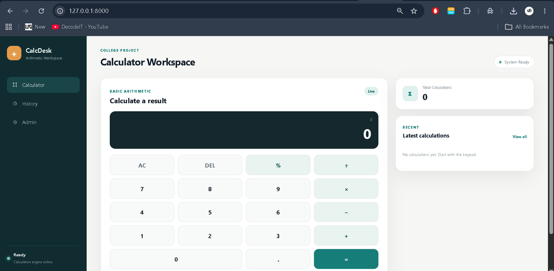Click the Calculator grid icon in sidebar
The height and width of the screenshot is (271, 554).
click(x=15, y=85)
